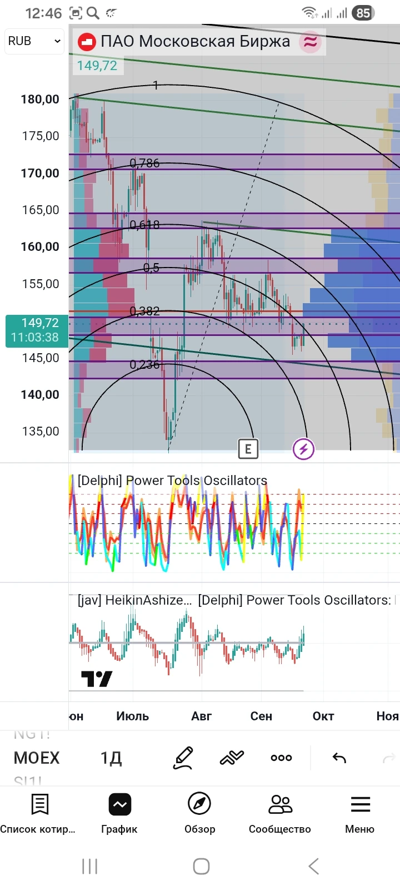Open the more options three-circles icon

[x=281, y=758]
